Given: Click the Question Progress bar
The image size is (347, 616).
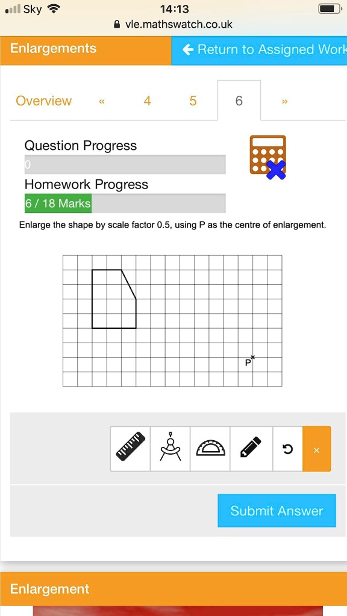Looking at the screenshot, I should click(x=125, y=164).
